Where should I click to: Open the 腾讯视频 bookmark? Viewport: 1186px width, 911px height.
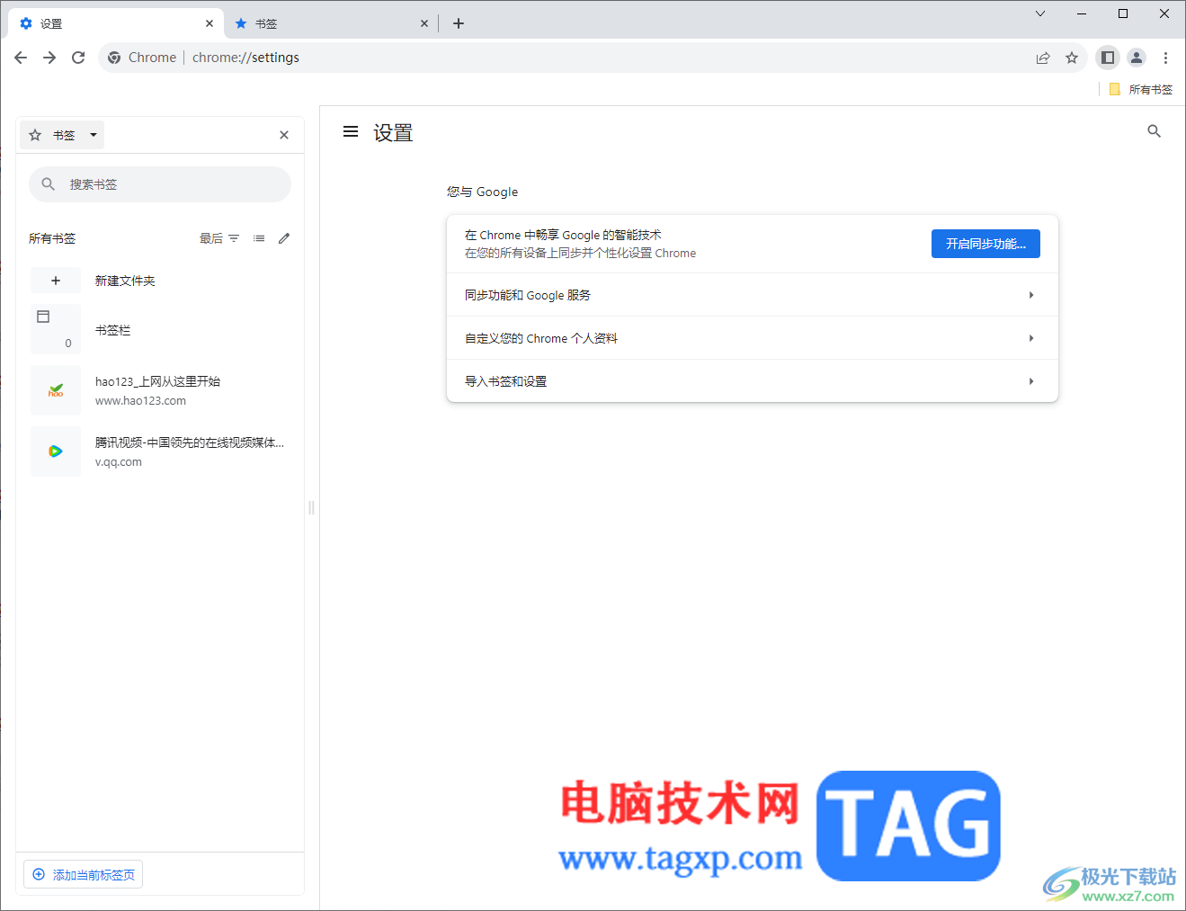coord(160,451)
